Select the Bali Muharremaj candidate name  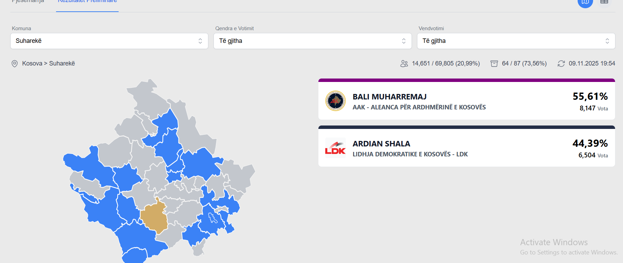pyautogui.click(x=390, y=97)
